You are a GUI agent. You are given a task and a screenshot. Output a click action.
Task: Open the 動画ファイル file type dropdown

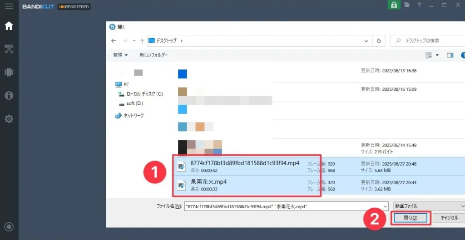pyautogui.click(x=429, y=206)
